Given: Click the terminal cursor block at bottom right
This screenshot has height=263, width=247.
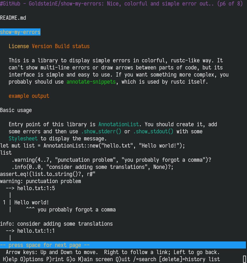Looking at the screenshot, I should tap(244, 259).
